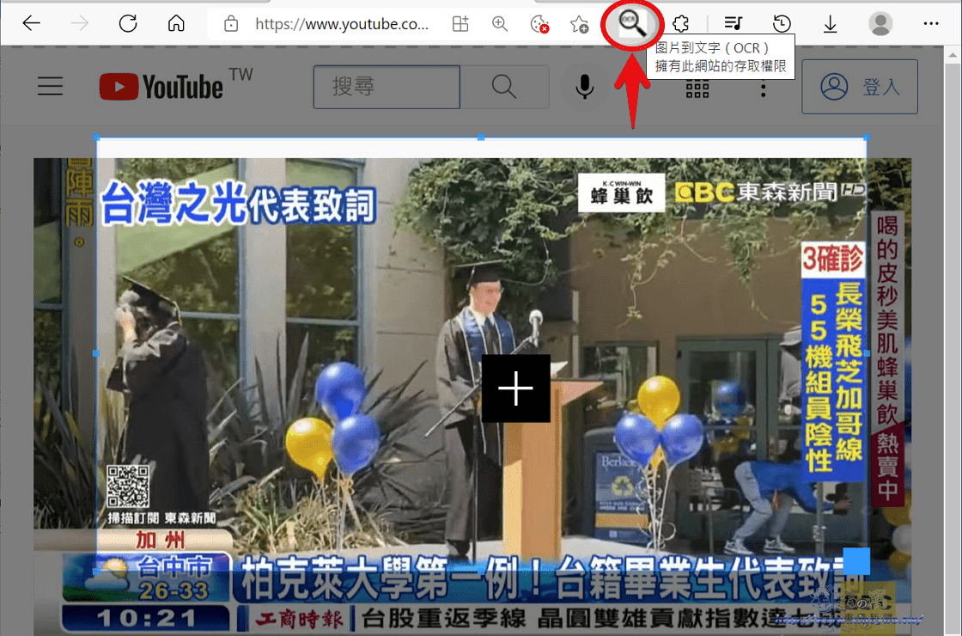Screen dimensions: 962x636
Task: Click the zoom magnifier icon in toolbar
Action: (500, 23)
